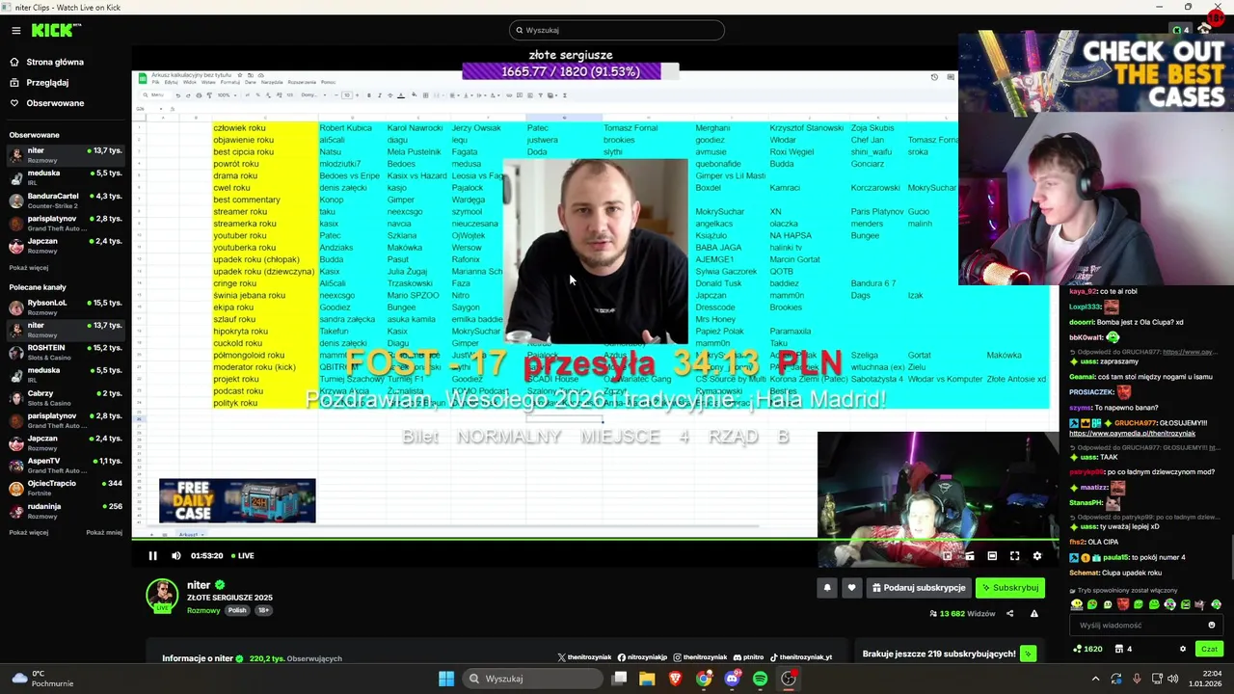Screen dimensions: 1234x694
Task: Open Chrome from the taskbar
Action: pyautogui.click(x=704, y=679)
